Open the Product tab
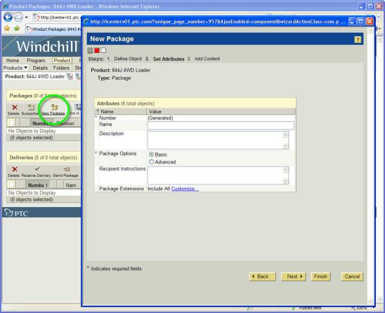This screenshot has width=385, height=313. [x=62, y=60]
